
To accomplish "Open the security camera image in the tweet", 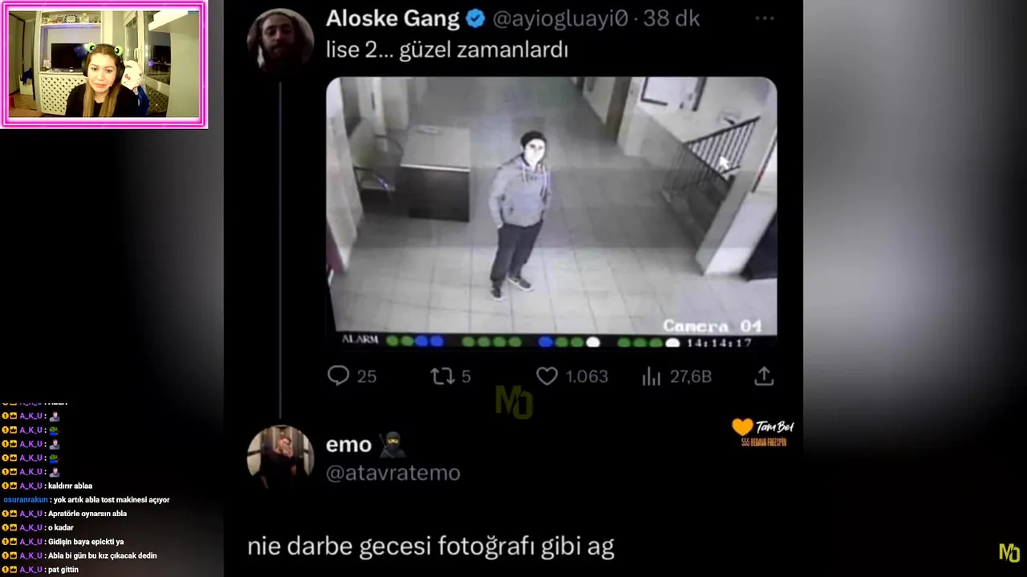I will (551, 213).
